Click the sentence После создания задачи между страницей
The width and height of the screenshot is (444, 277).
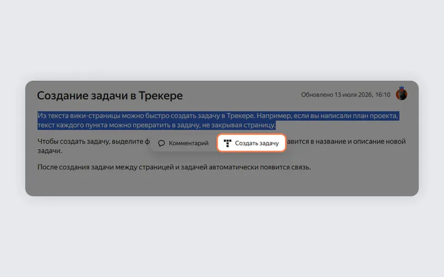pyautogui.click(x=174, y=167)
